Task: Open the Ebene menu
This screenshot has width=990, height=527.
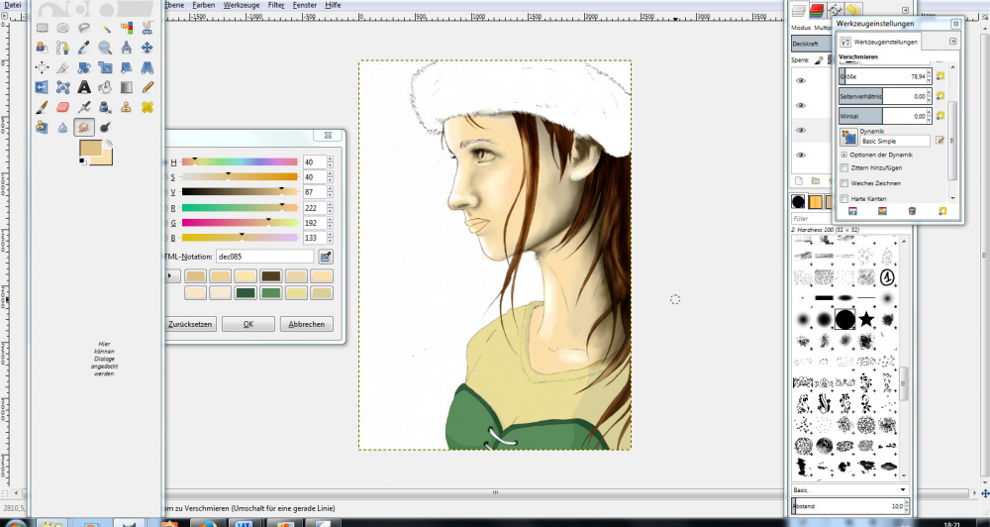Action: pos(173,4)
